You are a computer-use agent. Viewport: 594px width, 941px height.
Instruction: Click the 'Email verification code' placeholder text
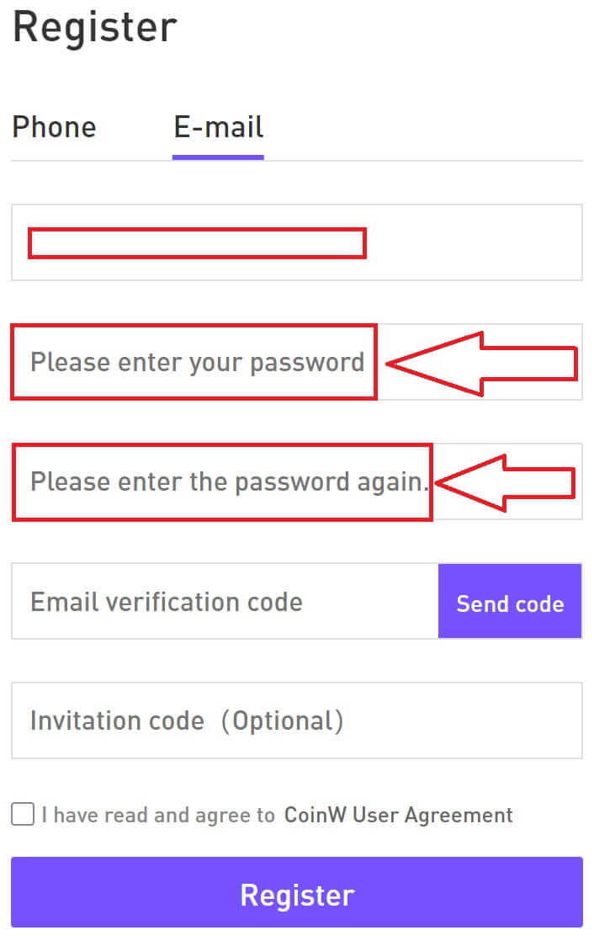[x=167, y=602]
